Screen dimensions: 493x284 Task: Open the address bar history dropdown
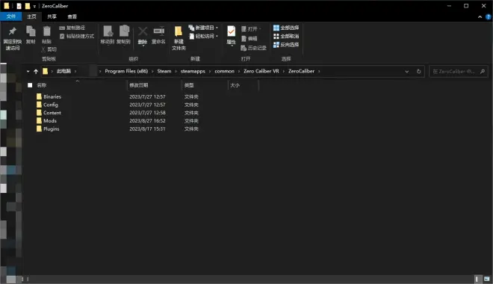(x=407, y=72)
